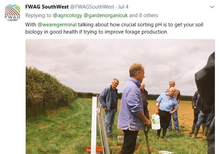Click the white carrier bag in the photo
Image resolution: width=220 pixels, height=154 pixels.
point(156,121)
